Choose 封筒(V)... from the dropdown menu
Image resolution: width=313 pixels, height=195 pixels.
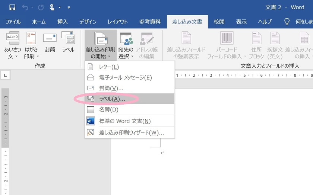point(130,88)
